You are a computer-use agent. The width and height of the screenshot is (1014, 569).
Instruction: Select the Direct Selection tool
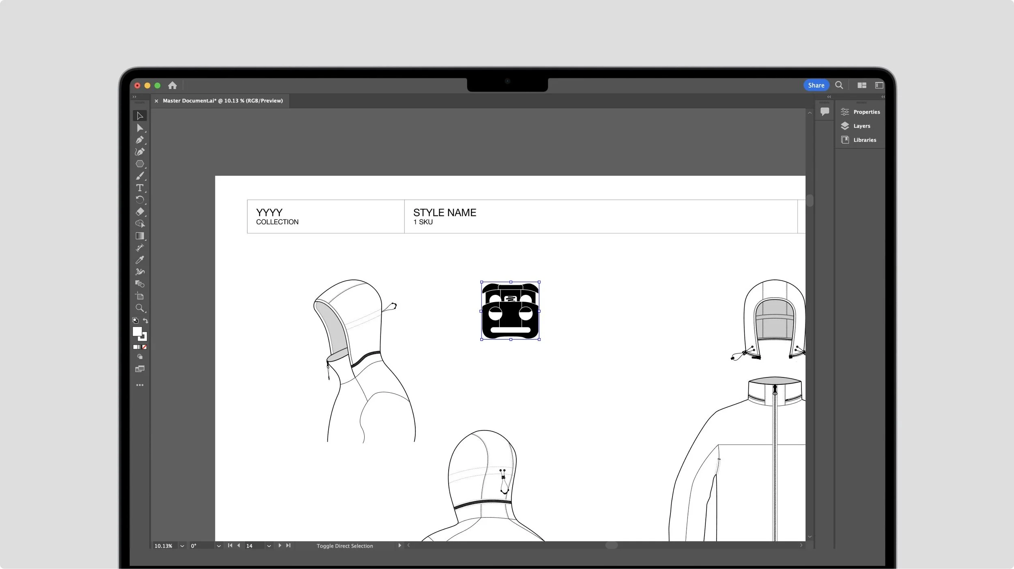click(140, 128)
